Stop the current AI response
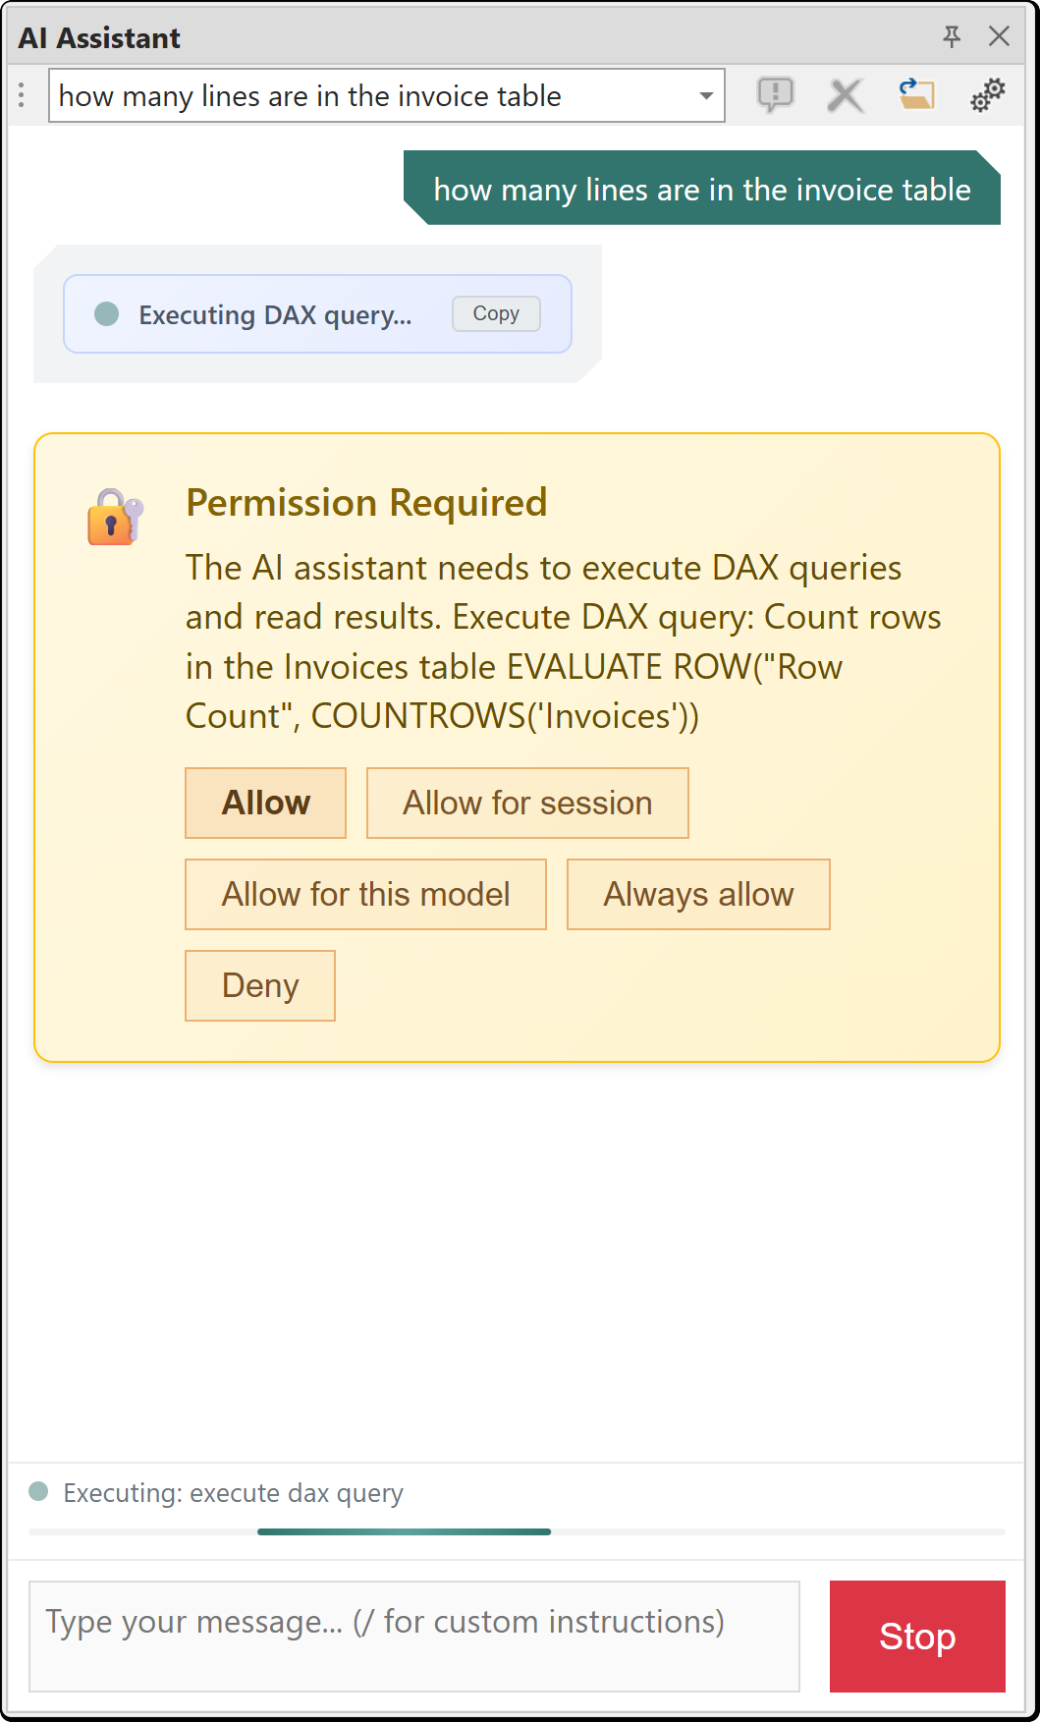The height and width of the screenshot is (1722, 1040). (x=916, y=1637)
